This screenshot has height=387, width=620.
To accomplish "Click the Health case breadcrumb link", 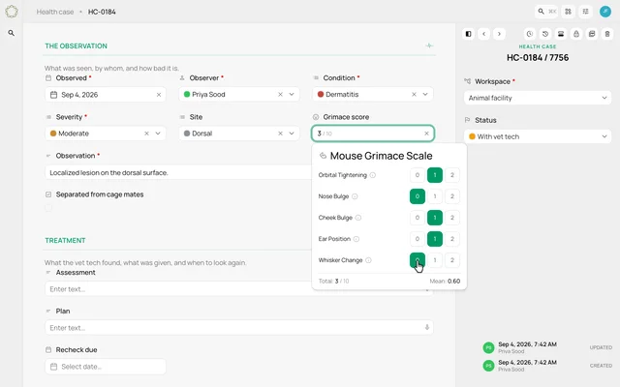I will (x=55, y=12).
